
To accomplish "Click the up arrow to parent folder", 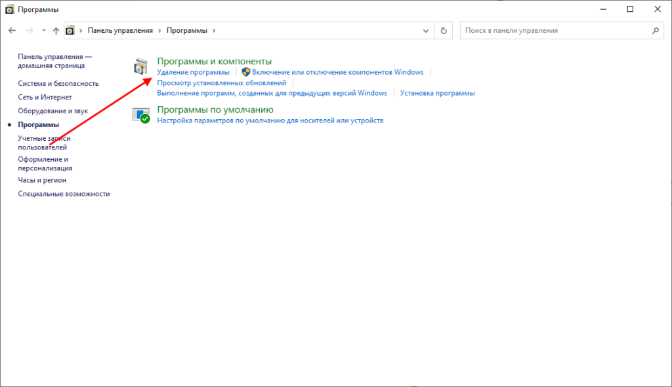I will click(x=56, y=31).
